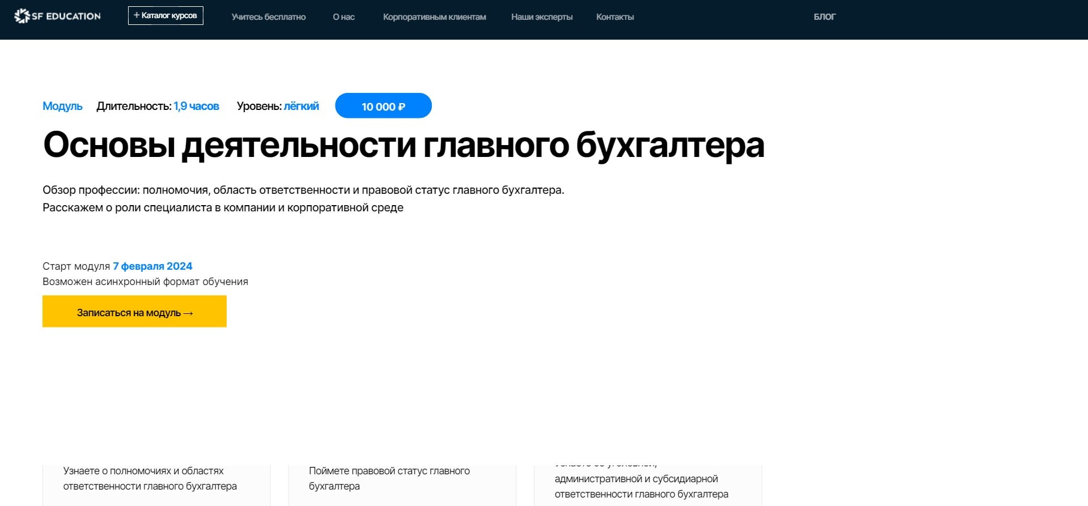Open Наши эксперты page
The image size is (1088, 506).
tap(541, 17)
